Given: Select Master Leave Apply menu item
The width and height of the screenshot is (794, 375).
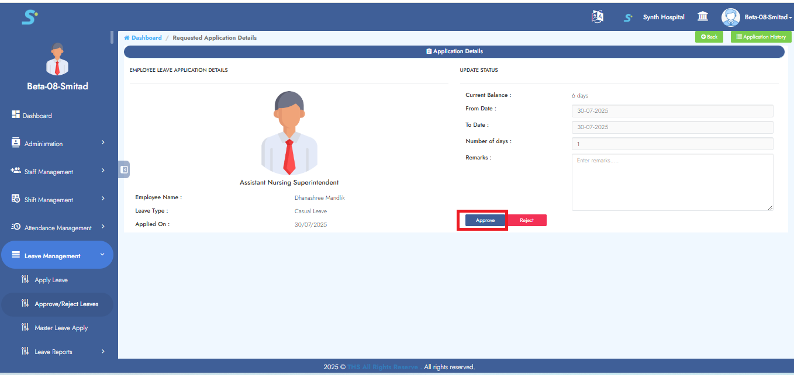Looking at the screenshot, I should pos(61,328).
